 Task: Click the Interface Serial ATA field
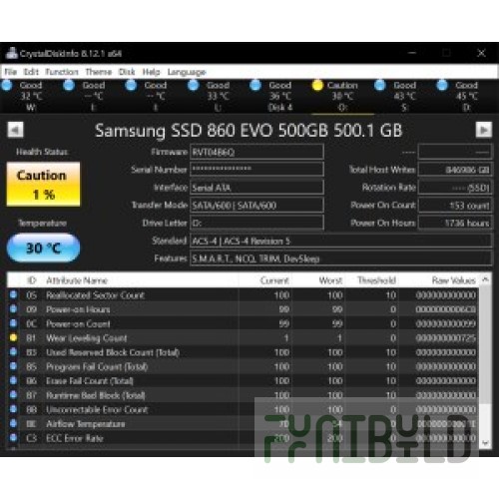[256, 188]
